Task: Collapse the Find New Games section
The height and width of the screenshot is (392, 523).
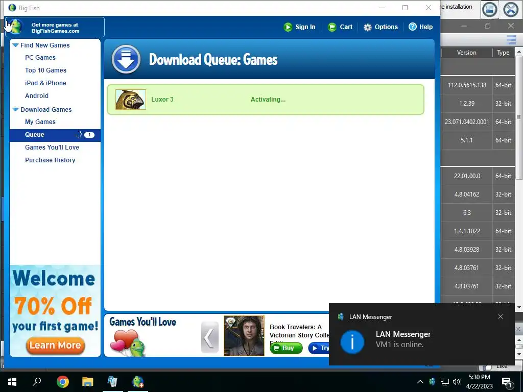Action: point(15,45)
